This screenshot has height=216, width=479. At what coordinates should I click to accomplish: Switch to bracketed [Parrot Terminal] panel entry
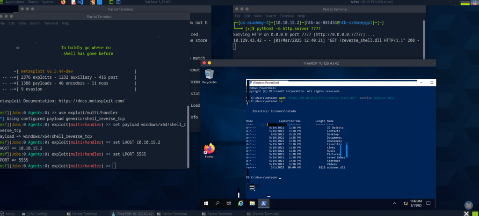(263, 214)
